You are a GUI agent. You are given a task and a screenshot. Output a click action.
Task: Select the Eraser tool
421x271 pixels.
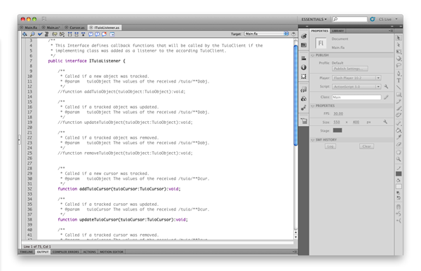point(399,144)
